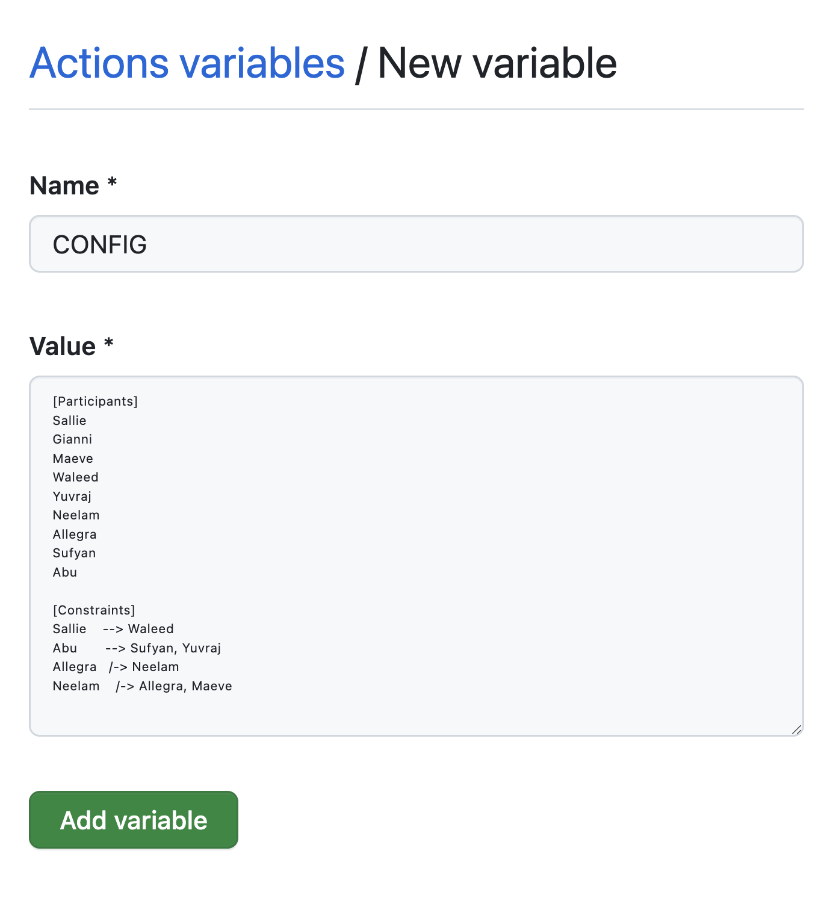Click the 'Abu --> Sufyan, Yuvraj' constraint line
The image size is (833, 904).
tap(137, 648)
